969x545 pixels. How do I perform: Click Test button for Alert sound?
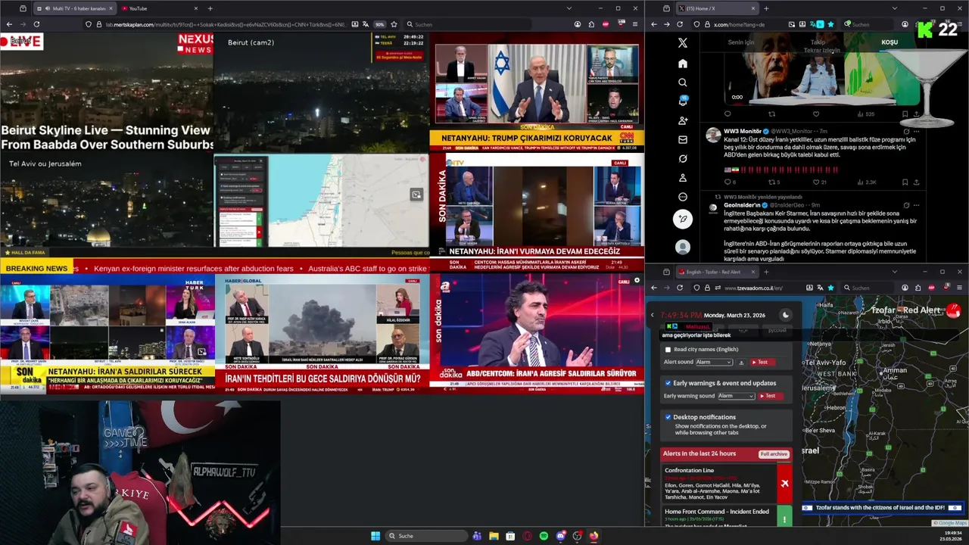[x=763, y=363]
